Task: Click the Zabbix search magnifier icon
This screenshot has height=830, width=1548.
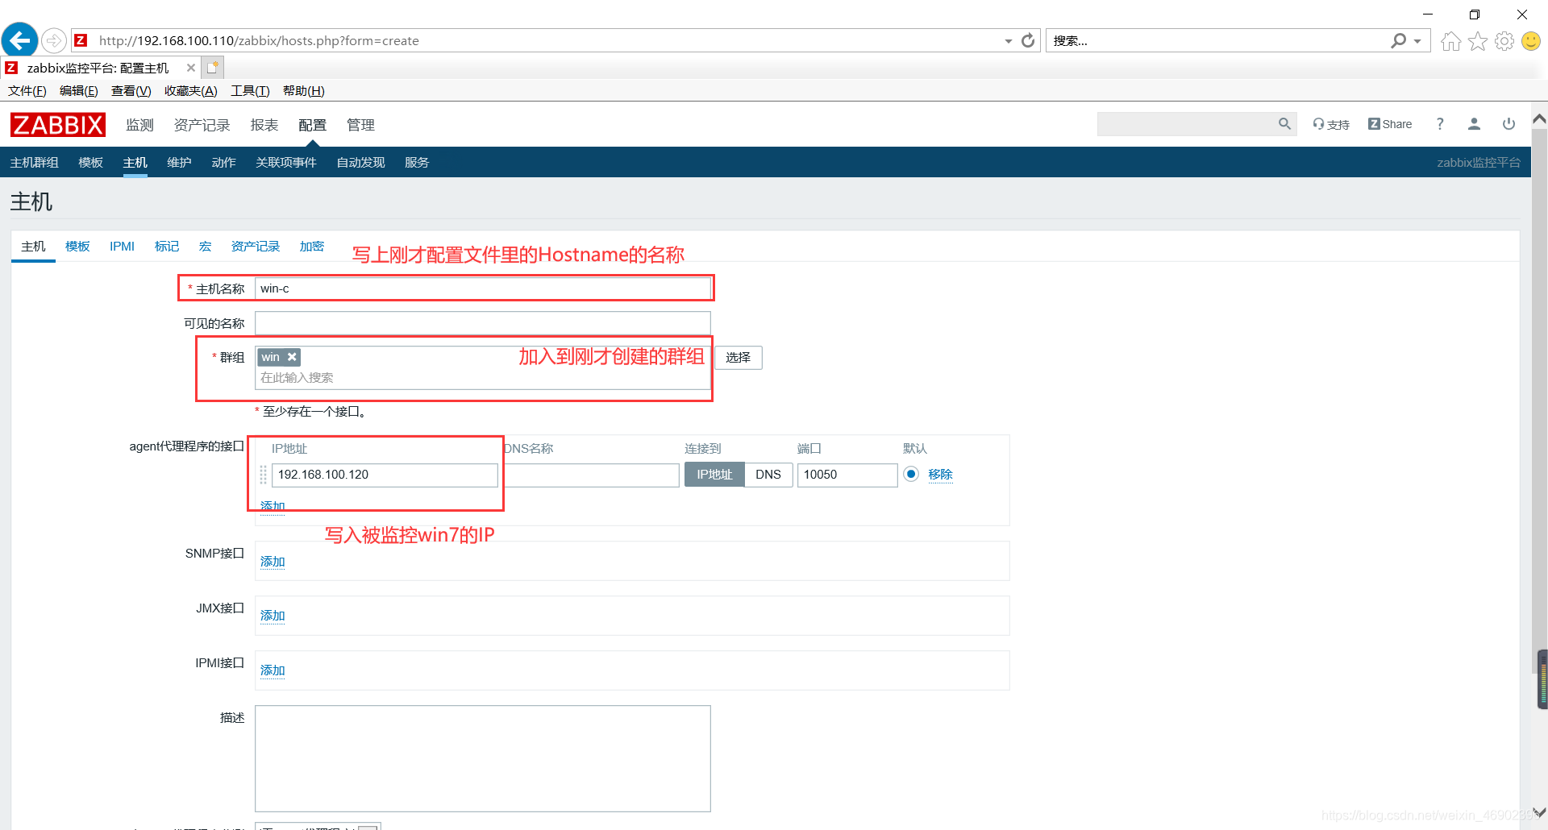Action: point(1285,124)
